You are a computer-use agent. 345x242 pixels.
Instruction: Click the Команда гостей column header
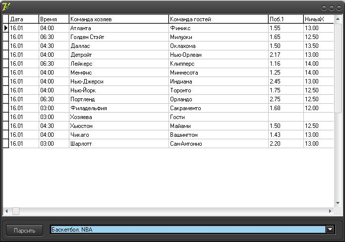[218, 19]
